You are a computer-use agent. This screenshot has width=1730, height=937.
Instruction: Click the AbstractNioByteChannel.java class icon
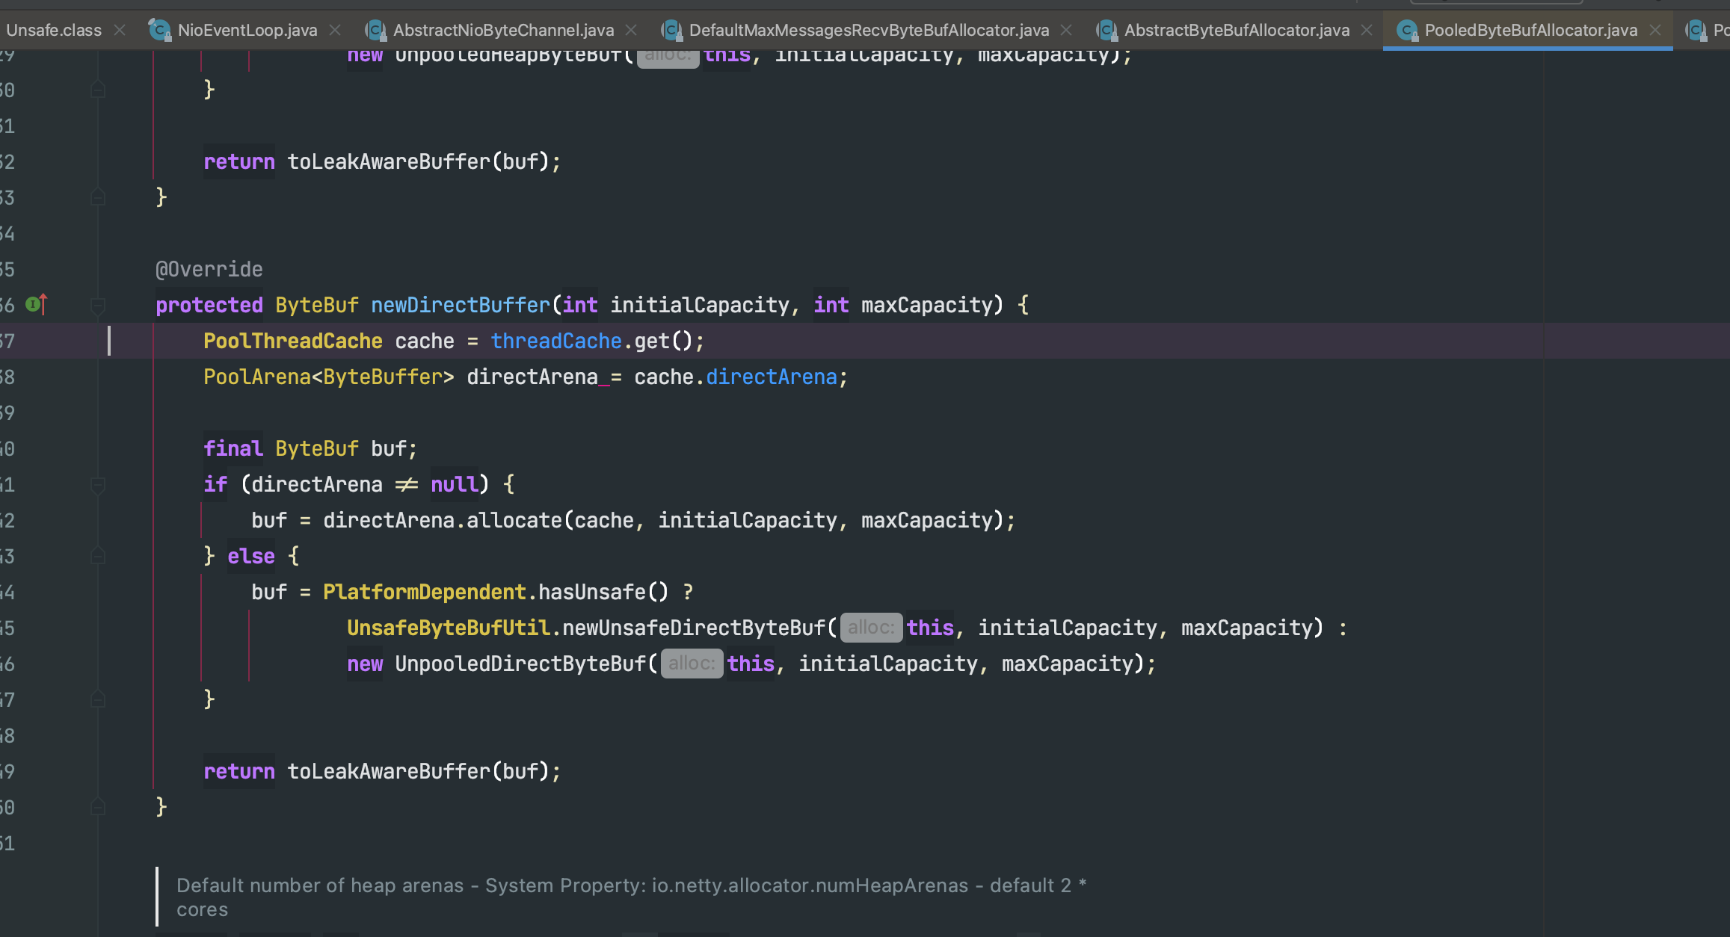tap(375, 30)
